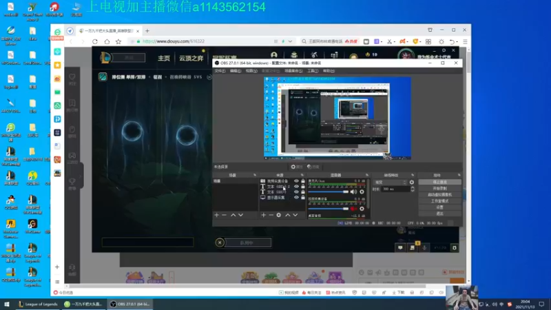Open browser extensions grid icon
Screen dimensions: 551x310
428,41
